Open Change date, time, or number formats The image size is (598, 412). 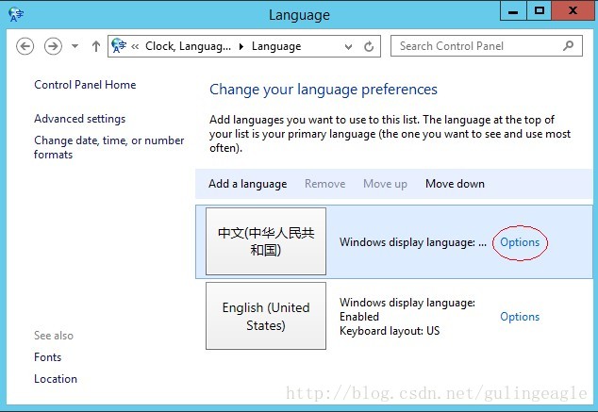(109, 147)
